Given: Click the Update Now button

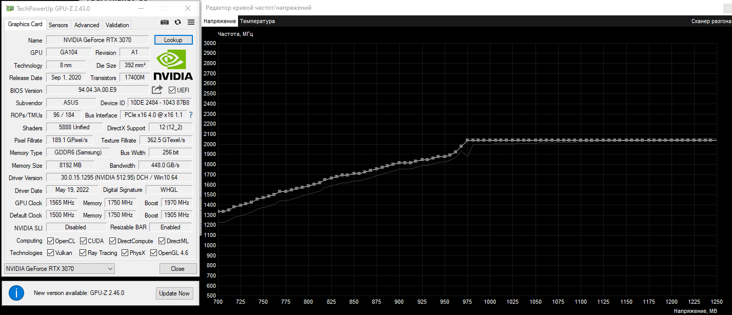Looking at the screenshot, I should click(x=175, y=293).
